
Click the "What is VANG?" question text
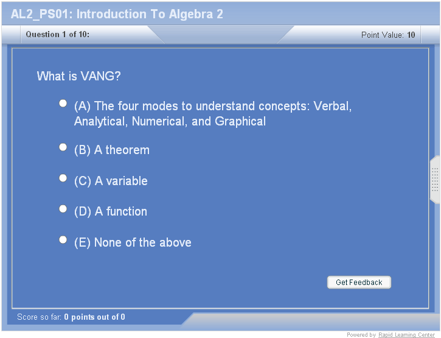78,76
